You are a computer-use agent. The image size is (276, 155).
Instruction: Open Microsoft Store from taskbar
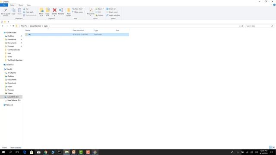point(31,152)
